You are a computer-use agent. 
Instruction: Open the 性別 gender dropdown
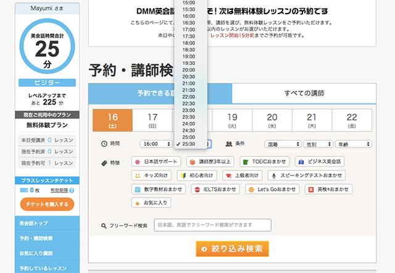click(x=318, y=144)
